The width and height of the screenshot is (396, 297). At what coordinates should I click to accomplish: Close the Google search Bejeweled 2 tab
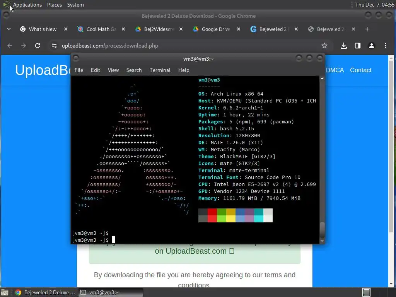[296, 29]
